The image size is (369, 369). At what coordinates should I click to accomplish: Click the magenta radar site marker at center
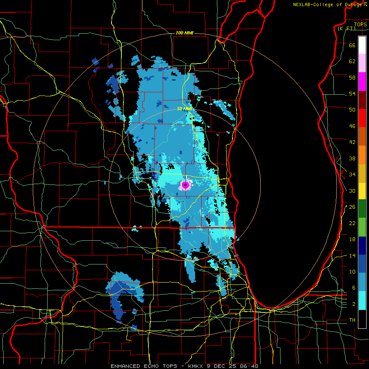[x=185, y=185]
